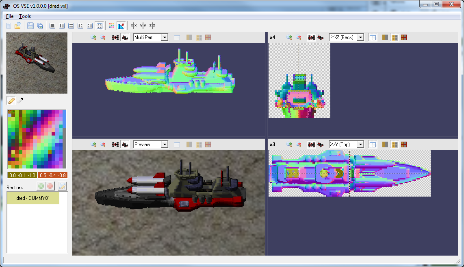
Task: Open a voxel file
Action: (18, 25)
